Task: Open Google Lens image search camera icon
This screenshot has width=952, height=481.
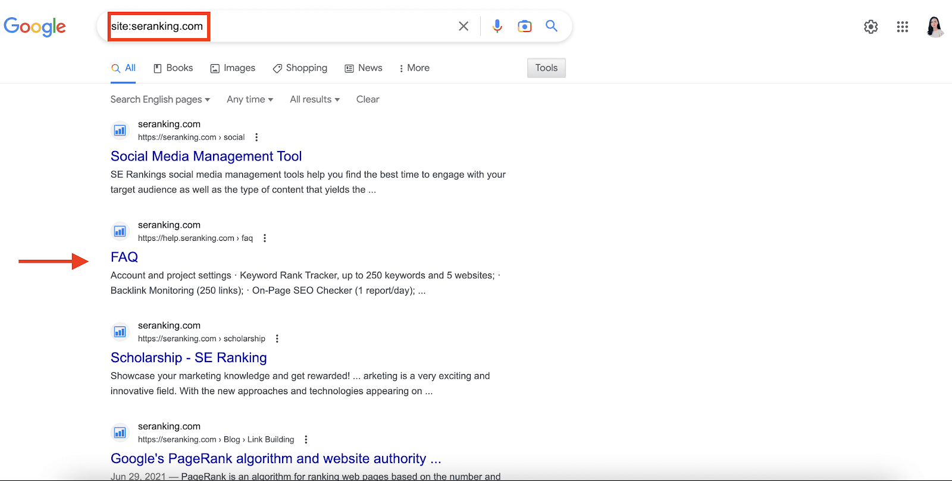Action: pos(524,26)
